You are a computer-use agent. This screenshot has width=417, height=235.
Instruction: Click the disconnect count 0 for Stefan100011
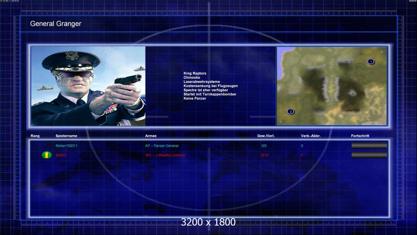[302, 146]
